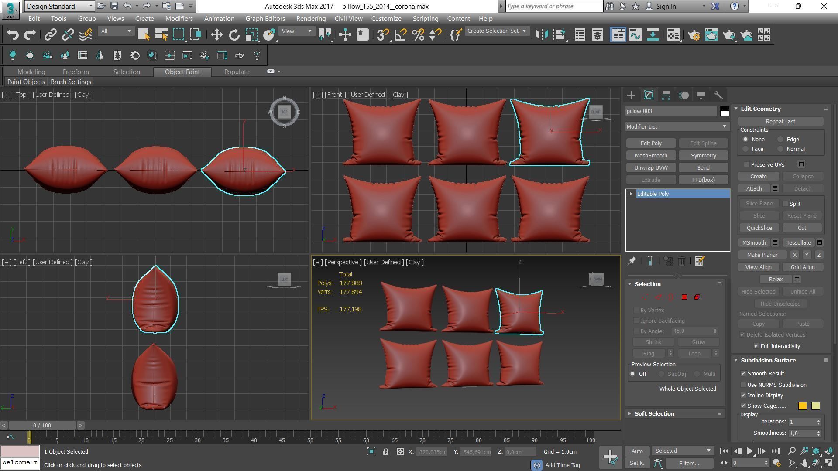Screen dimensions: 838x471
Task: Switch to the Freeform ribbon tab
Action: pos(76,72)
